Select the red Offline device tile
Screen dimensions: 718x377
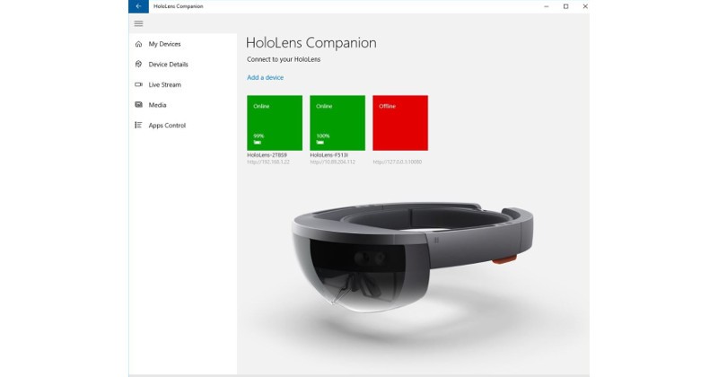point(400,123)
